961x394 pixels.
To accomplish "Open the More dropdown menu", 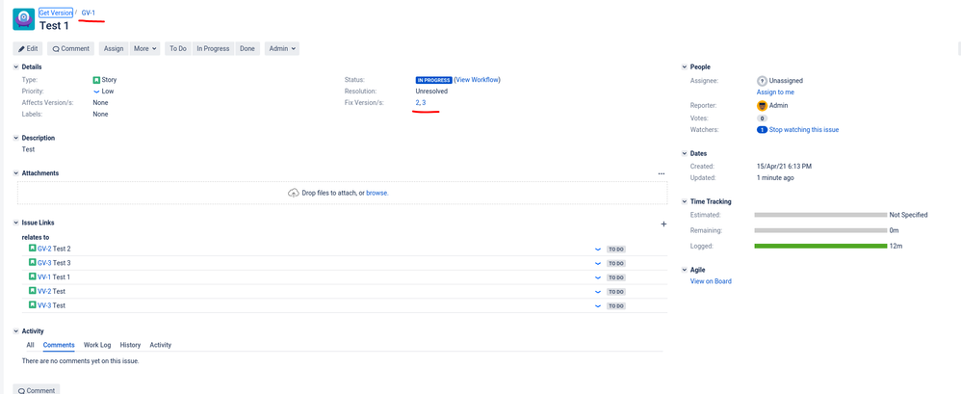I will pos(144,48).
